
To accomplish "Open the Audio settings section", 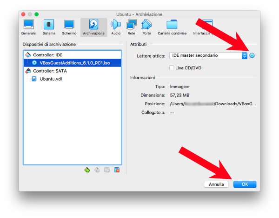I will coord(116,27).
